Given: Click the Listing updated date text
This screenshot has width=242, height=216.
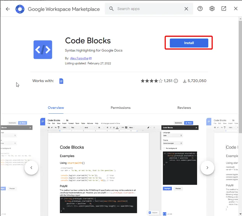Looking at the screenshot, I should pos(88,63).
